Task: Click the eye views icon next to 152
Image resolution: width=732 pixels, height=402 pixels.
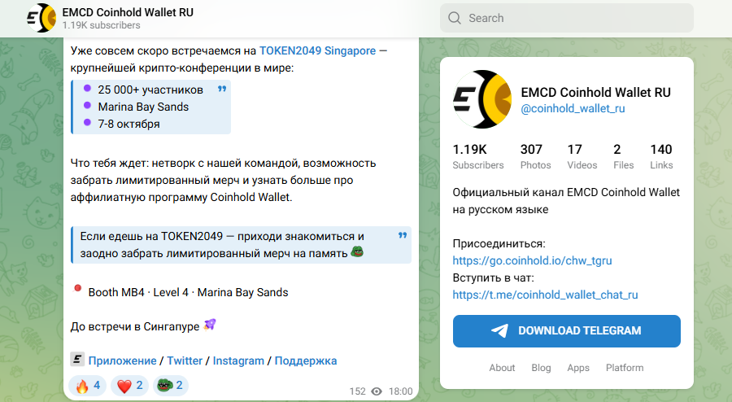Action: click(377, 391)
